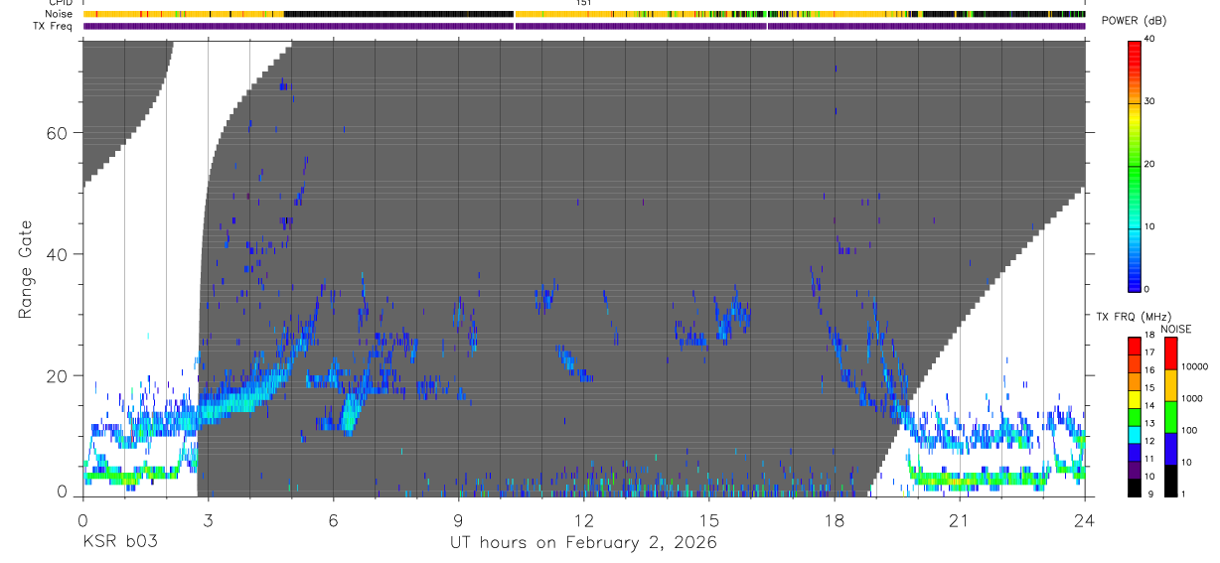1220x563 pixels.
Task: Pick the red segment of the TX FRQ legend
Action: coord(1135,346)
